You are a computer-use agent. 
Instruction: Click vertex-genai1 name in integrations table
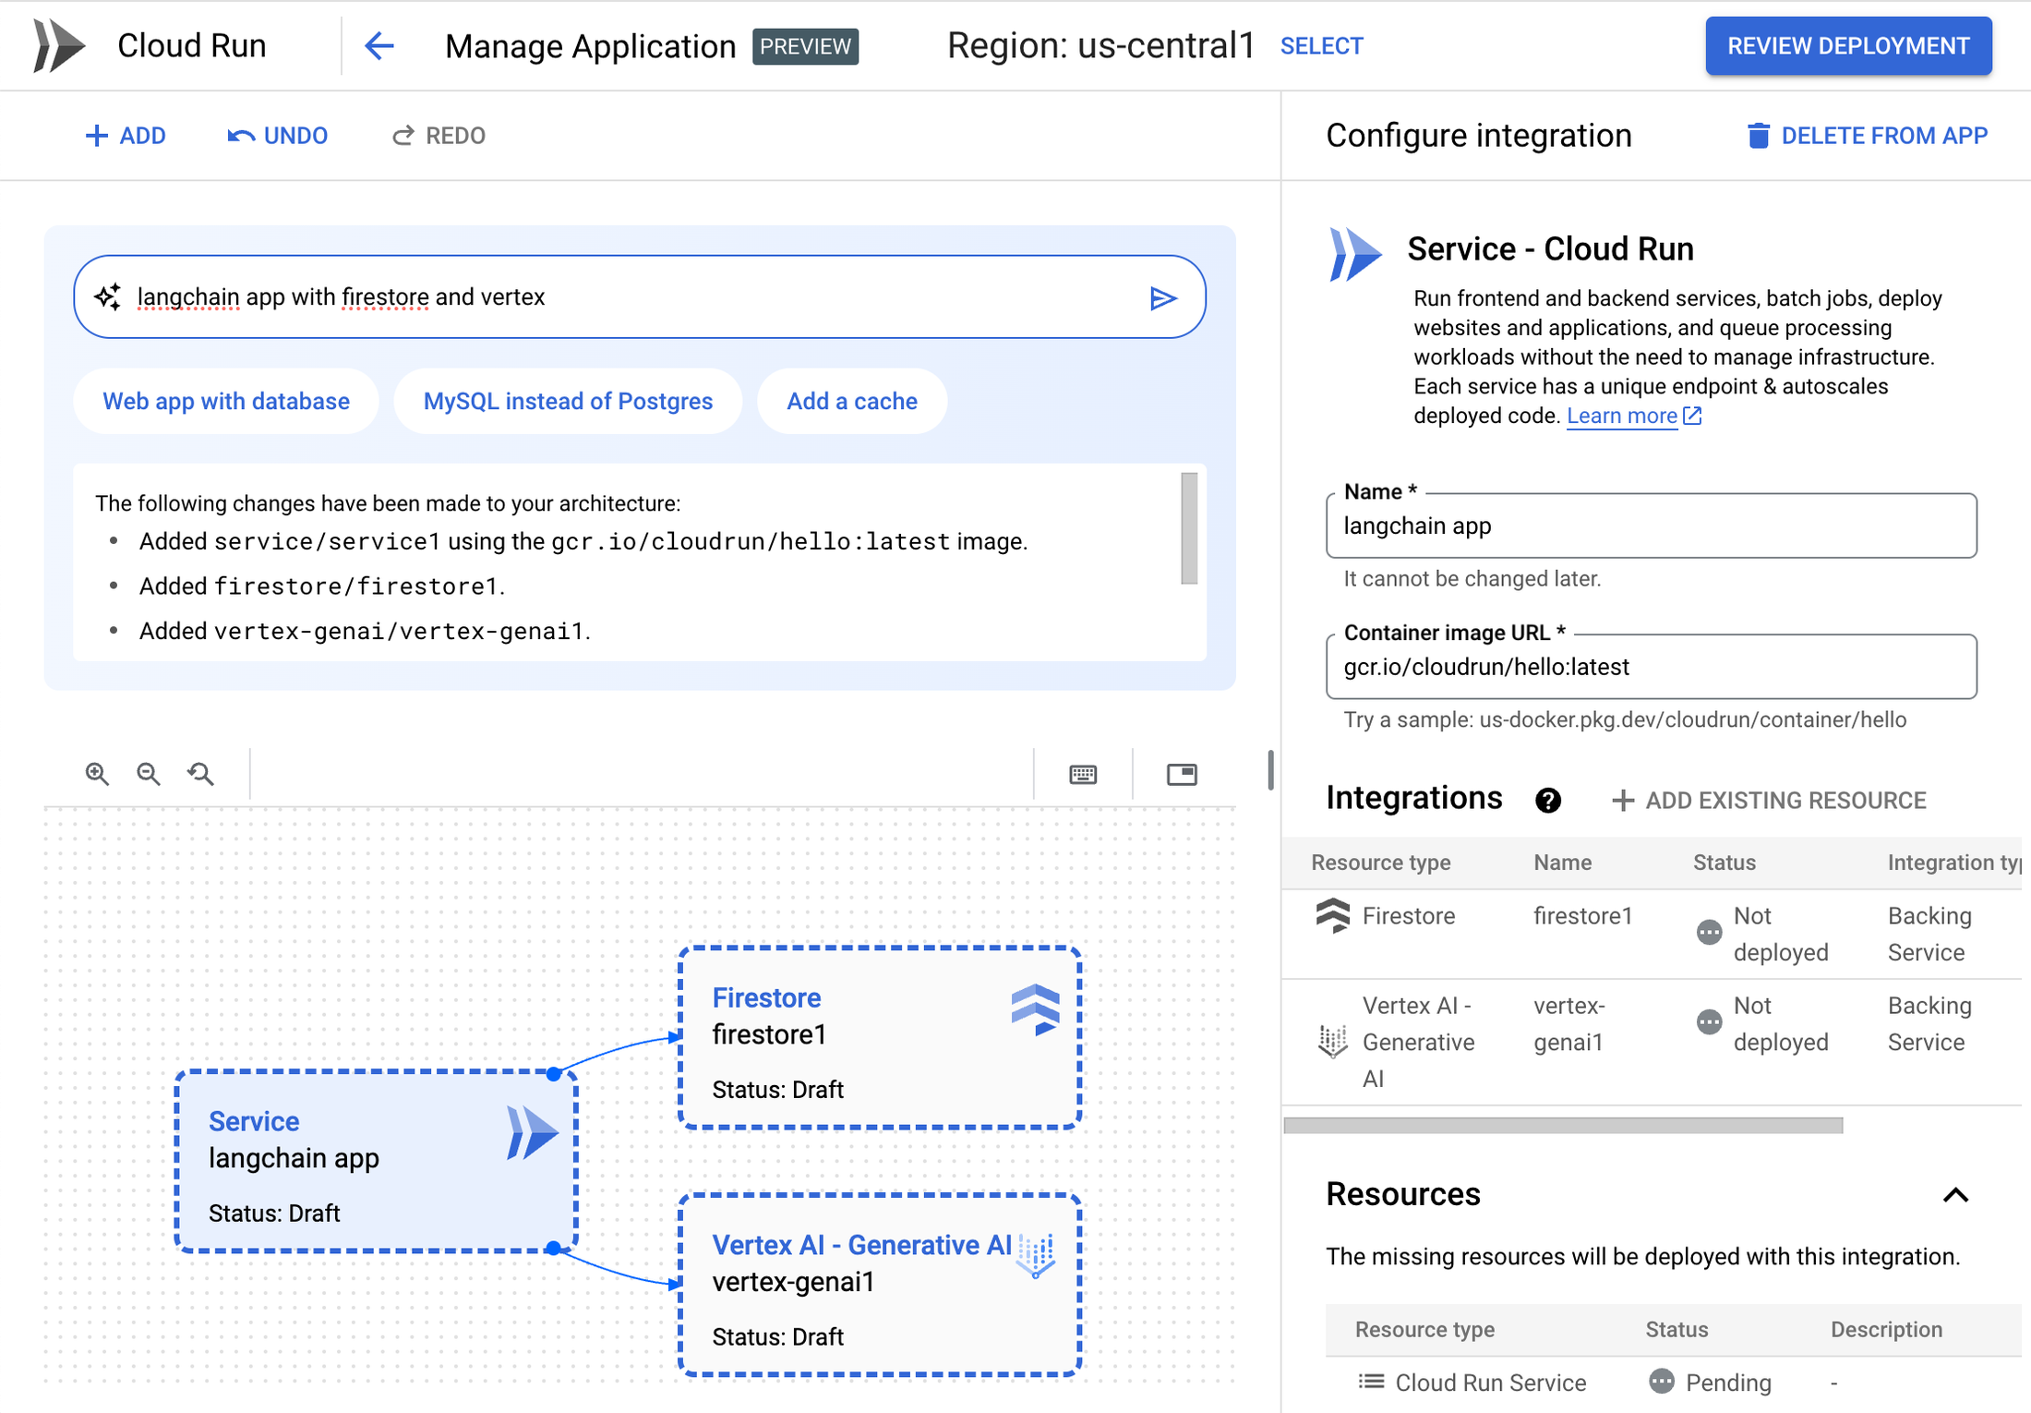pyautogui.click(x=1569, y=1023)
